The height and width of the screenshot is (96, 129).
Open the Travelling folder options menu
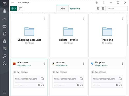[x=123, y=19]
